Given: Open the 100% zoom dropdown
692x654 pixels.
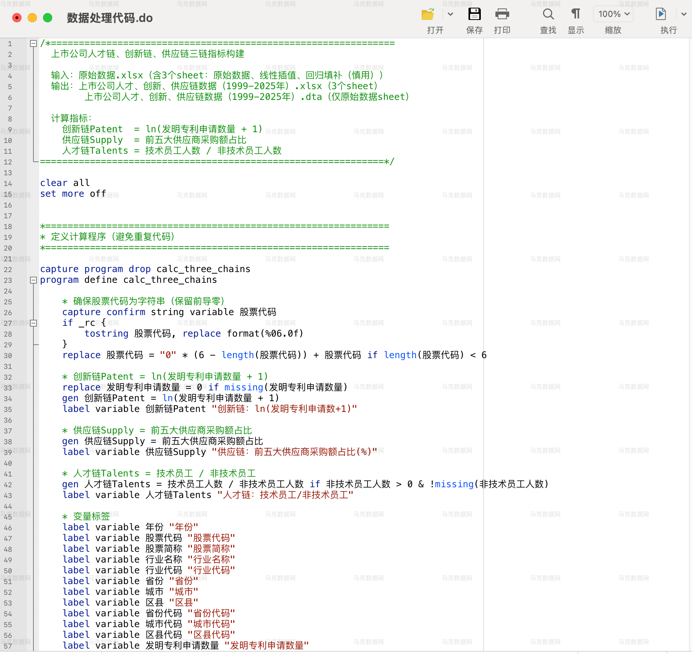Looking at the screenshot, I should 613,14.
